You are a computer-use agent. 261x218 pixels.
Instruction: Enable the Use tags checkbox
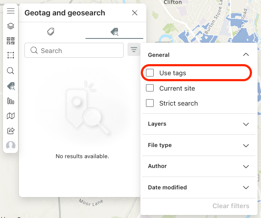(150, 73)
